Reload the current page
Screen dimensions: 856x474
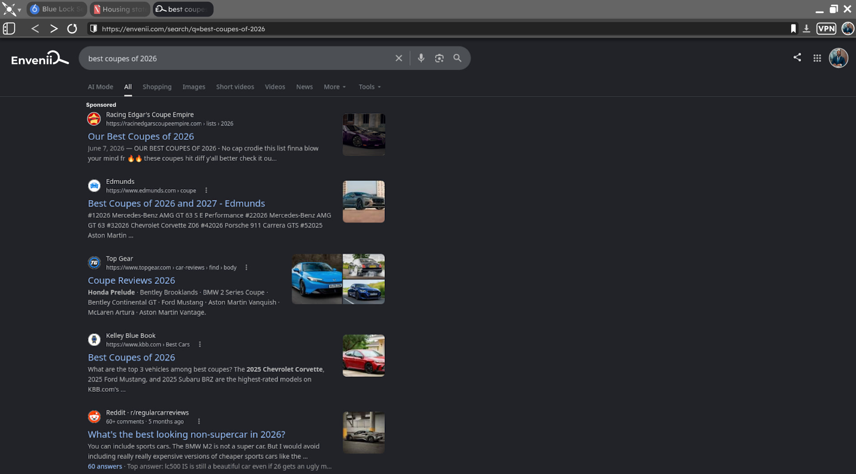click(x=72, y=29)
